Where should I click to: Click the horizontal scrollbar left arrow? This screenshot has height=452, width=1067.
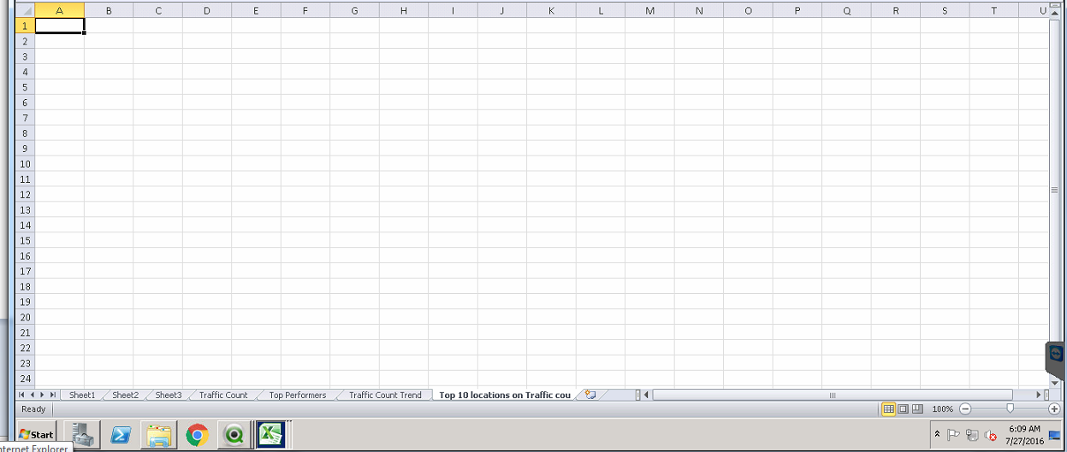646,395
